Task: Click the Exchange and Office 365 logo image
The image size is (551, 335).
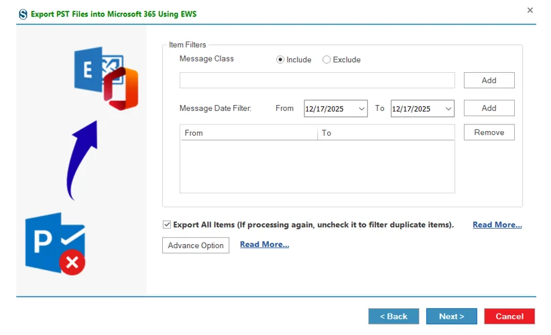Action: coord(106,78)
